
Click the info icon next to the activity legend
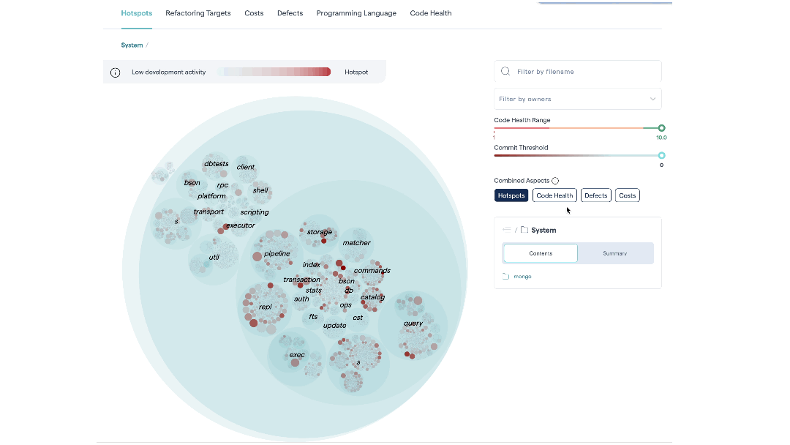point(115,72)
